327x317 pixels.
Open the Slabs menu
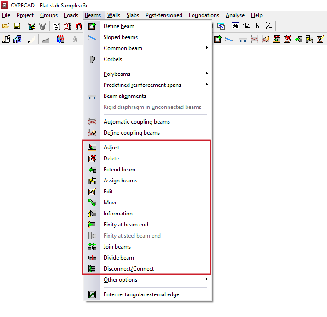tap(133, 15)
